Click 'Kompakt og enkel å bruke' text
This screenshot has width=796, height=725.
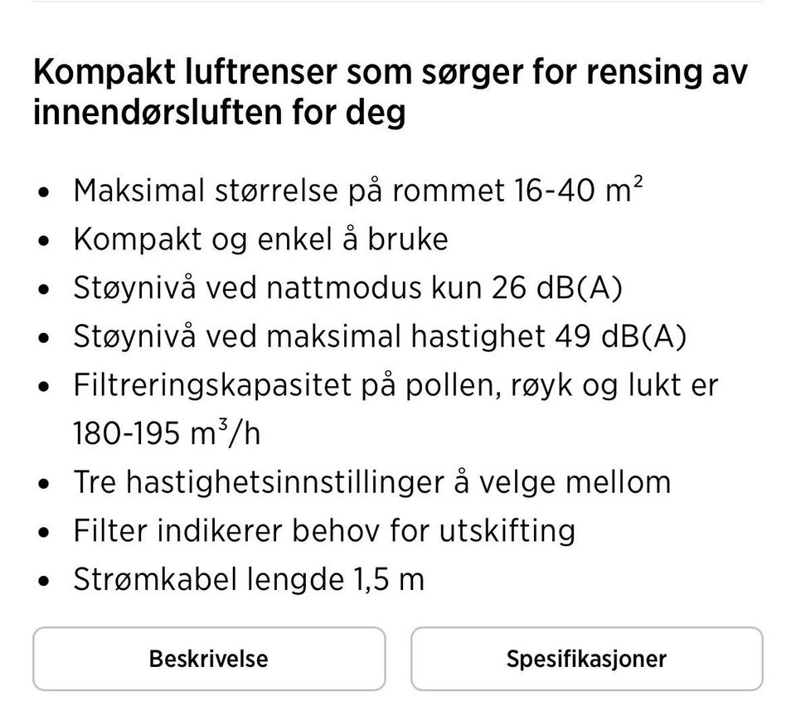pyautogui.click(x=260, y=239)
